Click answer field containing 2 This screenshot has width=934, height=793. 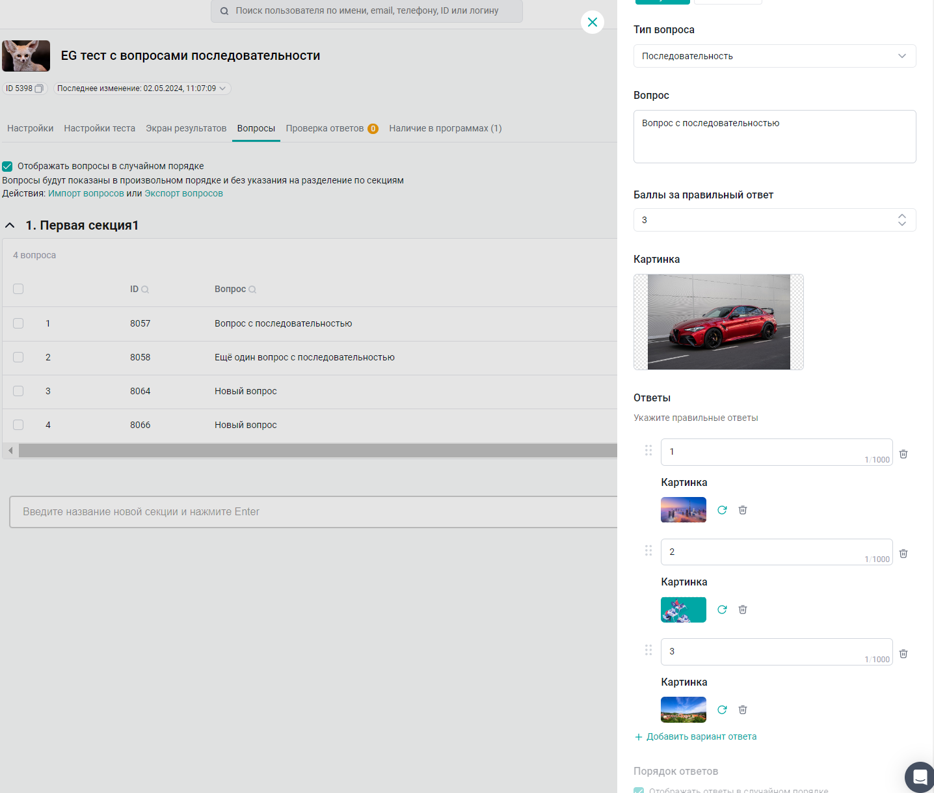[777, 552]
